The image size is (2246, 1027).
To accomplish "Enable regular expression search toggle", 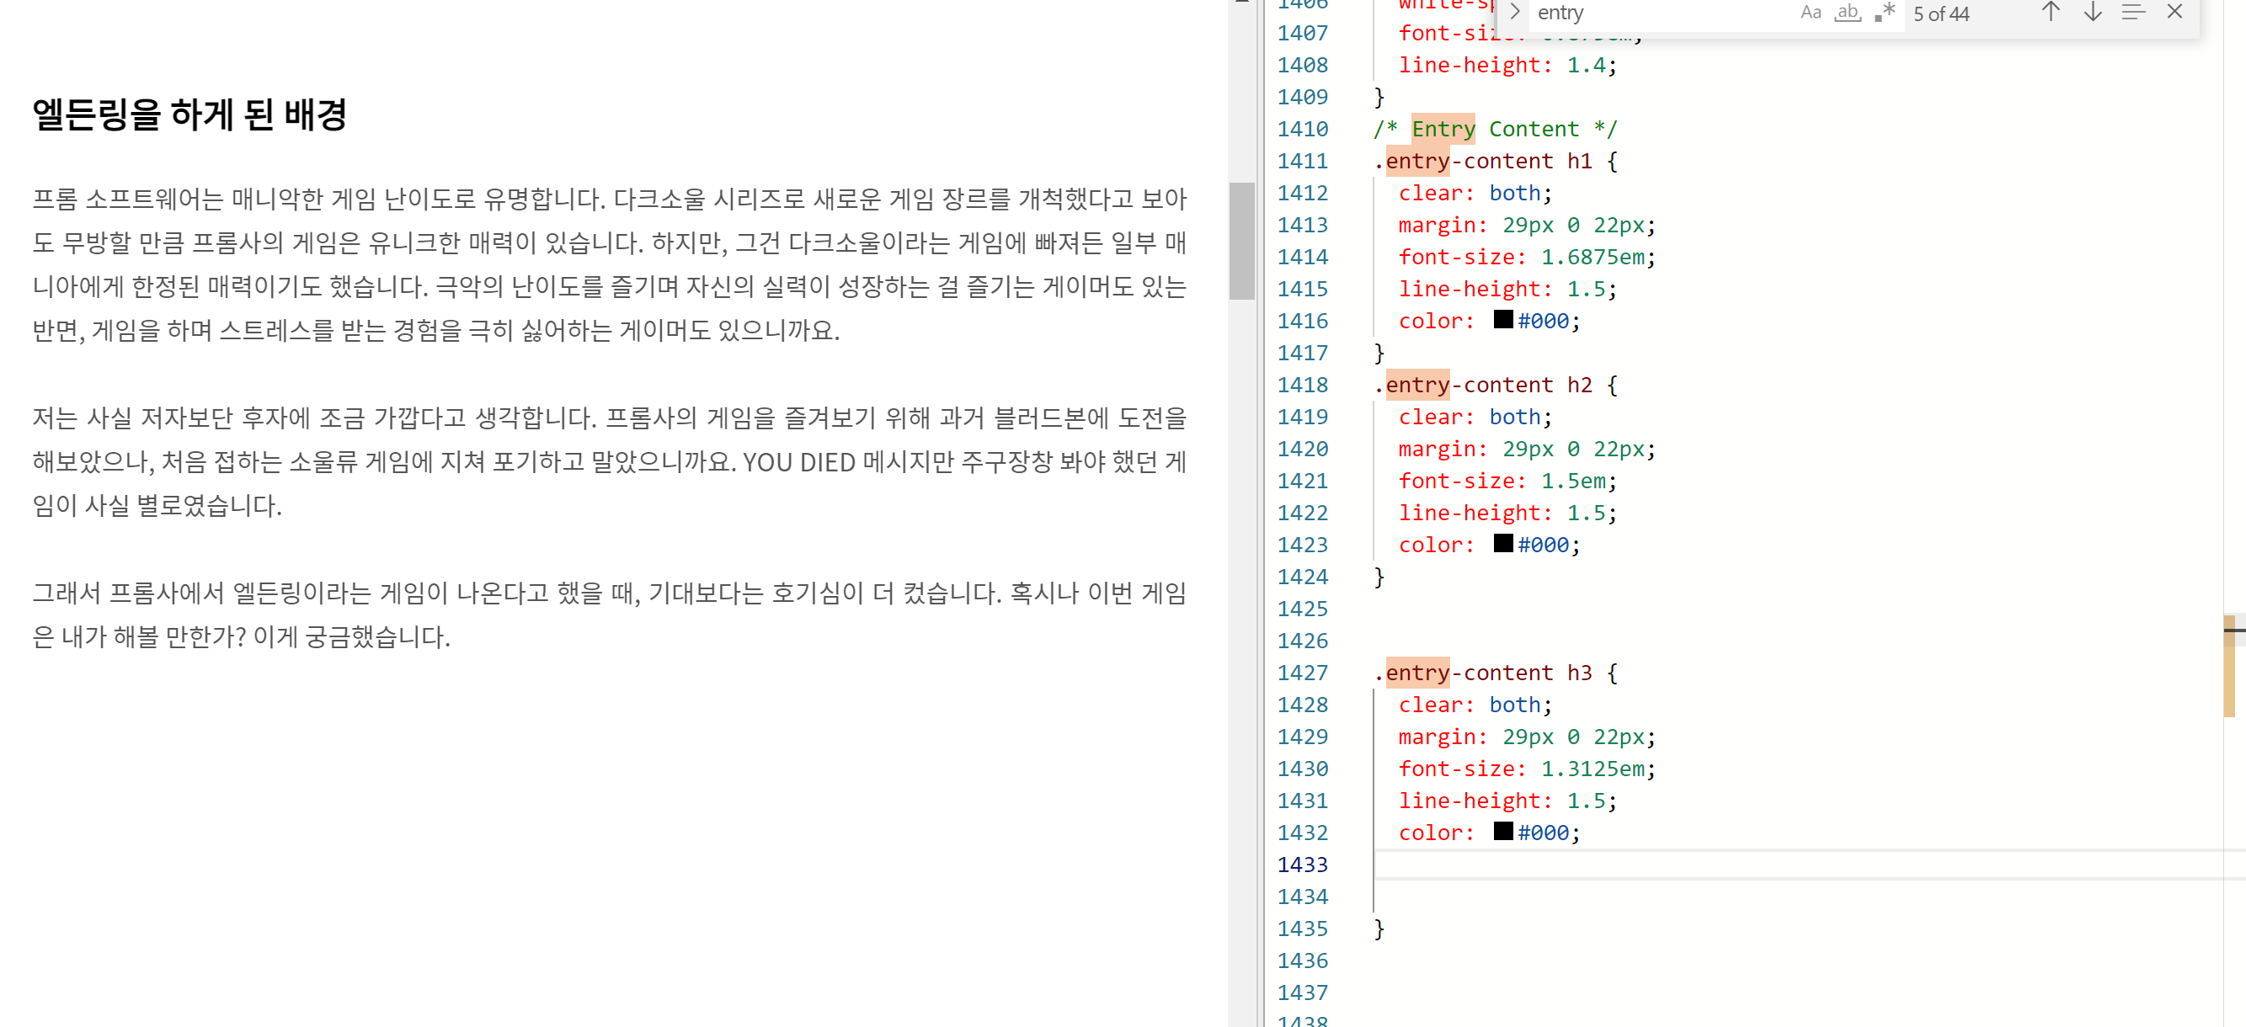I will pos(1884,12).
